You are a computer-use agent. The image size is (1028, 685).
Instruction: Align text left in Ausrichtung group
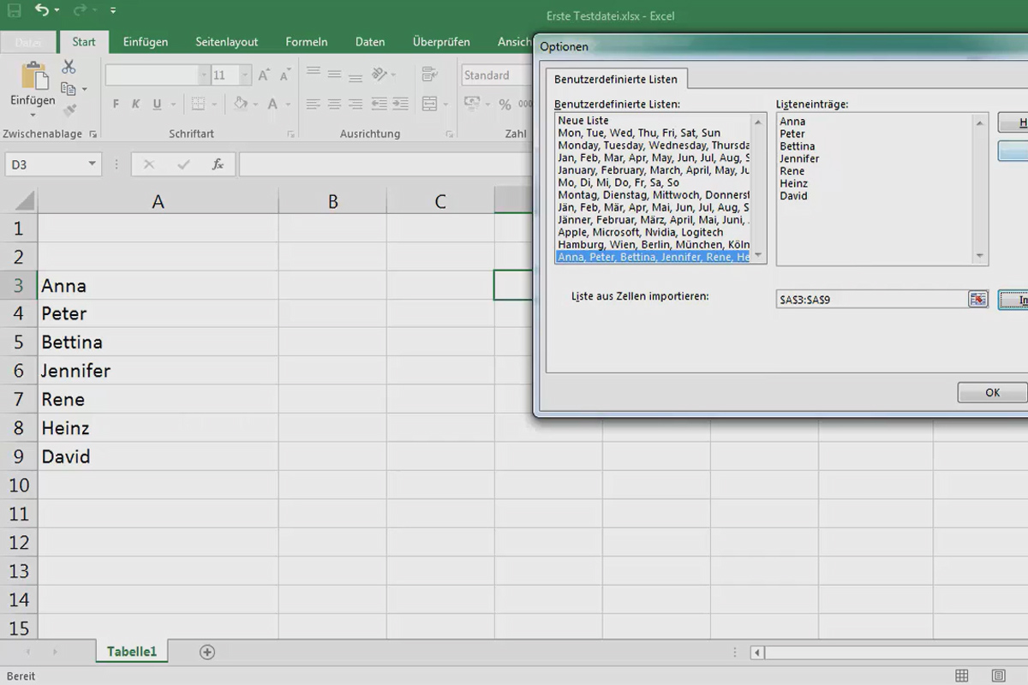314,104
